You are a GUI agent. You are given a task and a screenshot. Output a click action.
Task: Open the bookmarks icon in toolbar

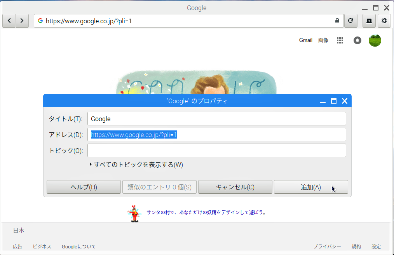coord(369,21)
